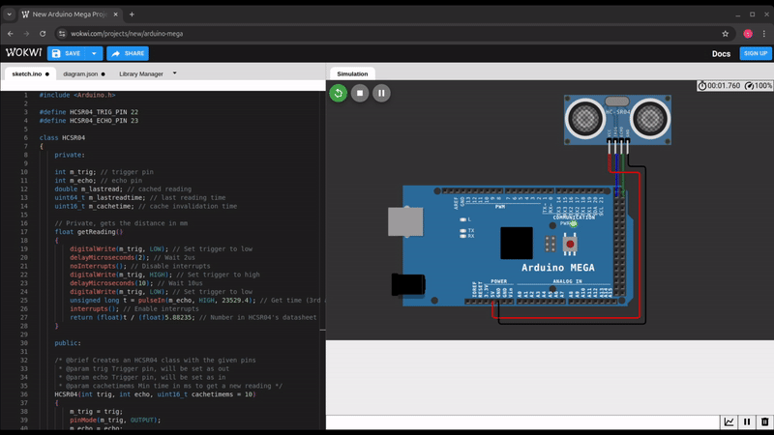Screen dimensions: 774x435
Task: Click the 'pinMode(m_trig, OUTPUT);' line
Action: tap(115, 420)
